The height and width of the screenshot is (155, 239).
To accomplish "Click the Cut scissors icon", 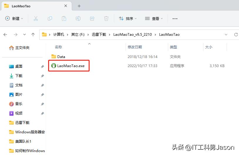I will pyautogui.click(x=36, y=18).
